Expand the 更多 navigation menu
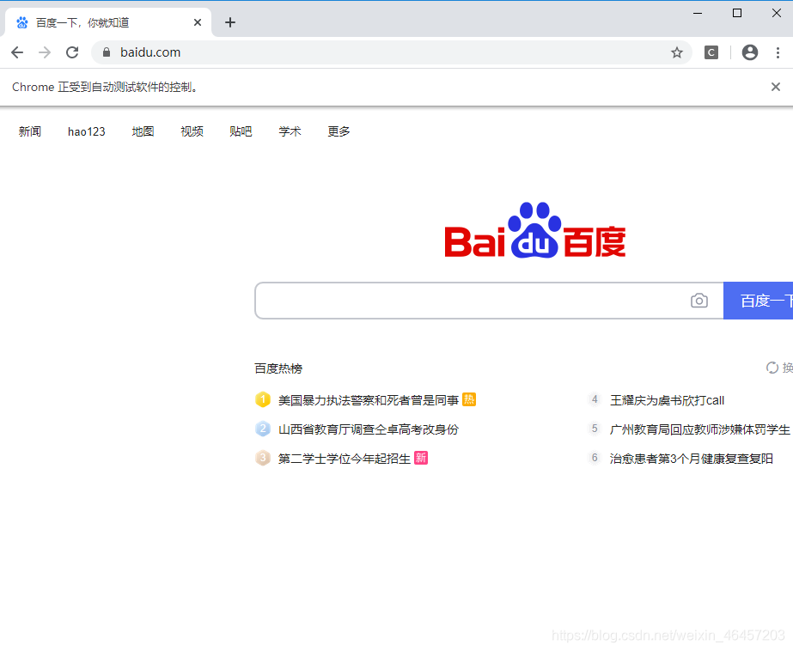 coord(339,131)
